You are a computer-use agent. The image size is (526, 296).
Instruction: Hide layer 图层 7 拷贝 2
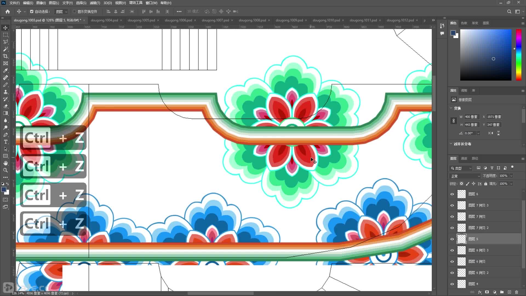(x=452, y=228)
